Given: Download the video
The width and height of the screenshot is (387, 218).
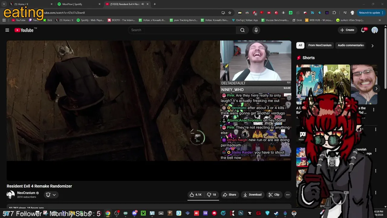Looking at the screenshot, I should (252, 195).
